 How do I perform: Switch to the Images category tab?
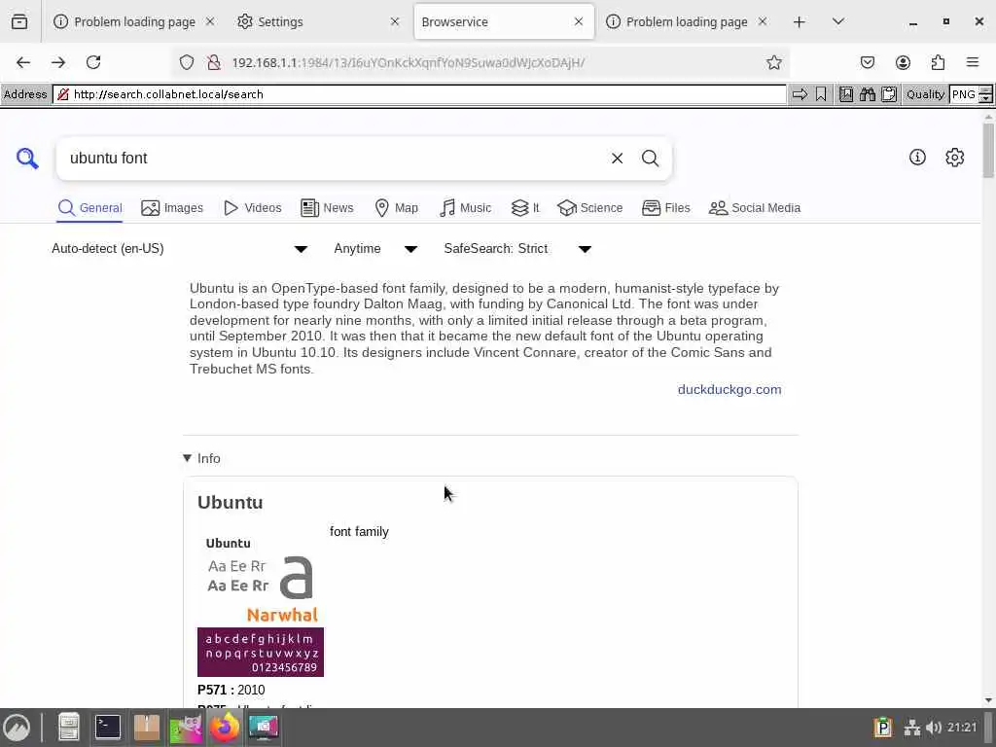(172, 208)
